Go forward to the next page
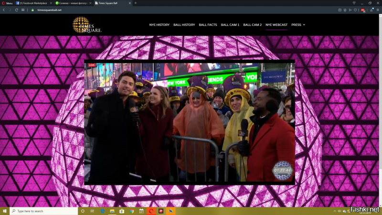Screen dimensions: 382x215 pos(10,10)
